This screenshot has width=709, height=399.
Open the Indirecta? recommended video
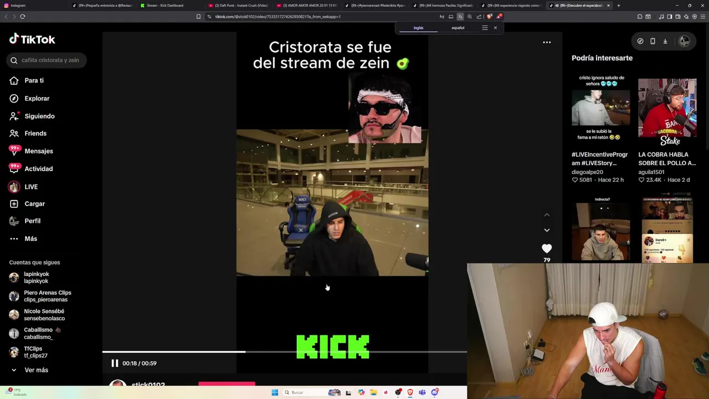point(600,228)
